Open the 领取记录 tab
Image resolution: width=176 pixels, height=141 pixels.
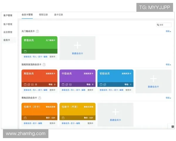tap(43, 15)
